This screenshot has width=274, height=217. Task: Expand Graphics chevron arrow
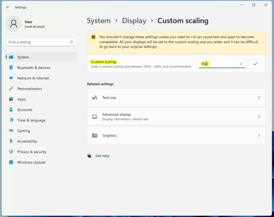click(259, 135)
